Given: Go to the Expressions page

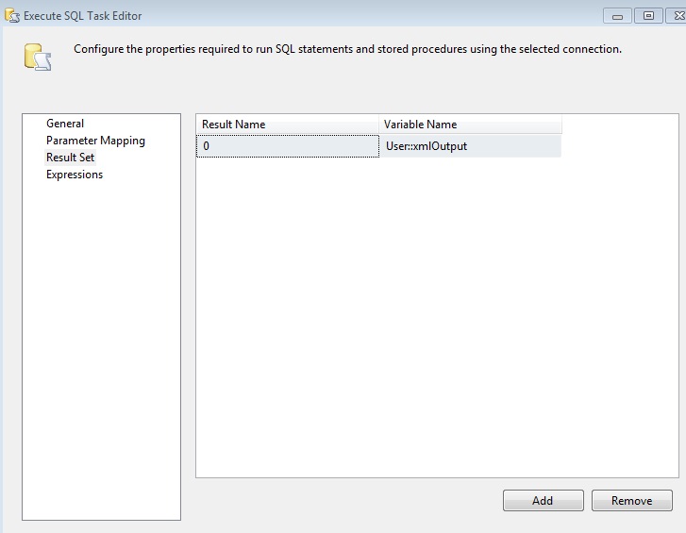Looking at the screenshot, I should (x=75, y=175).
